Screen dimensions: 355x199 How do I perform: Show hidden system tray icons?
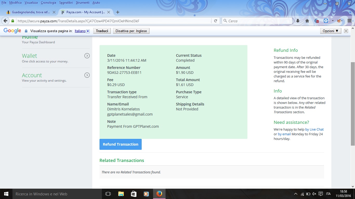click(x=296, y=194)
